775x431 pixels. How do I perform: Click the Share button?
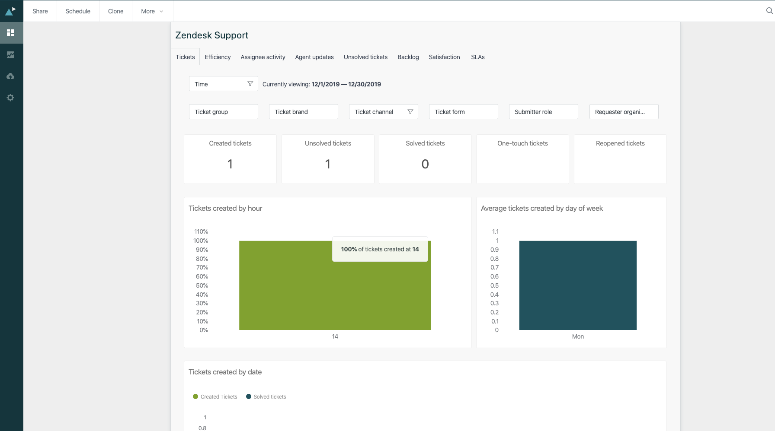tap(40, 11)
